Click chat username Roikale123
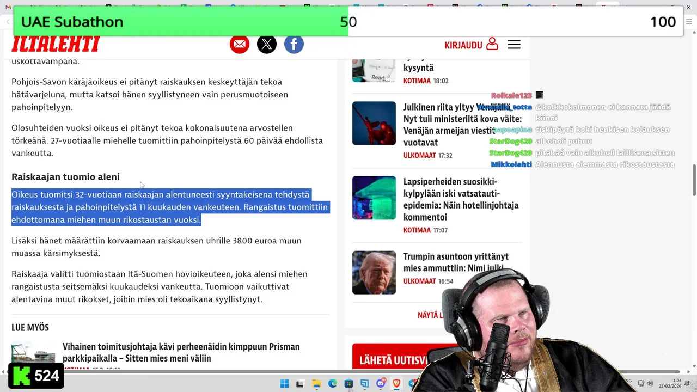Viewport: 697px width, 392px height. (x=511, y=95)
